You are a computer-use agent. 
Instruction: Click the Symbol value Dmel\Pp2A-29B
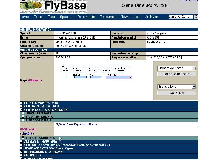(x=66, y=33)
